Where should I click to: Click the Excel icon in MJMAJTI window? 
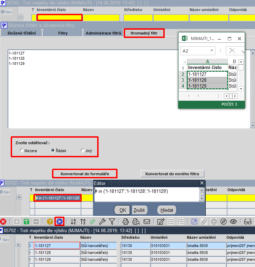[x=185, y=38]
